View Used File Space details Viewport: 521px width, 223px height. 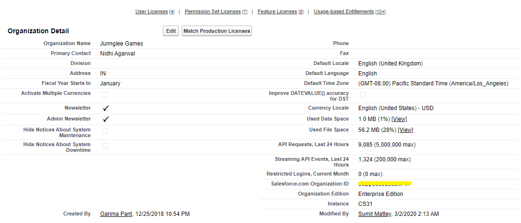(405, 130)
